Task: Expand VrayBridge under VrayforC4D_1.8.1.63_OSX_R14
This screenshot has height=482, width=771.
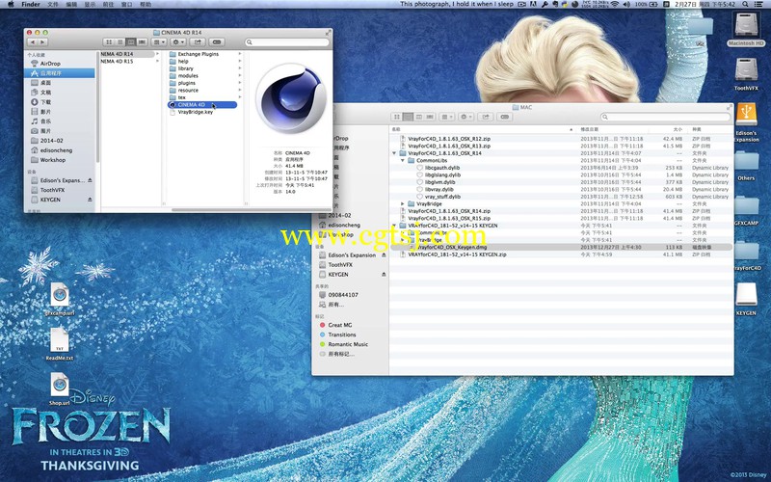Action: point(403,203)
